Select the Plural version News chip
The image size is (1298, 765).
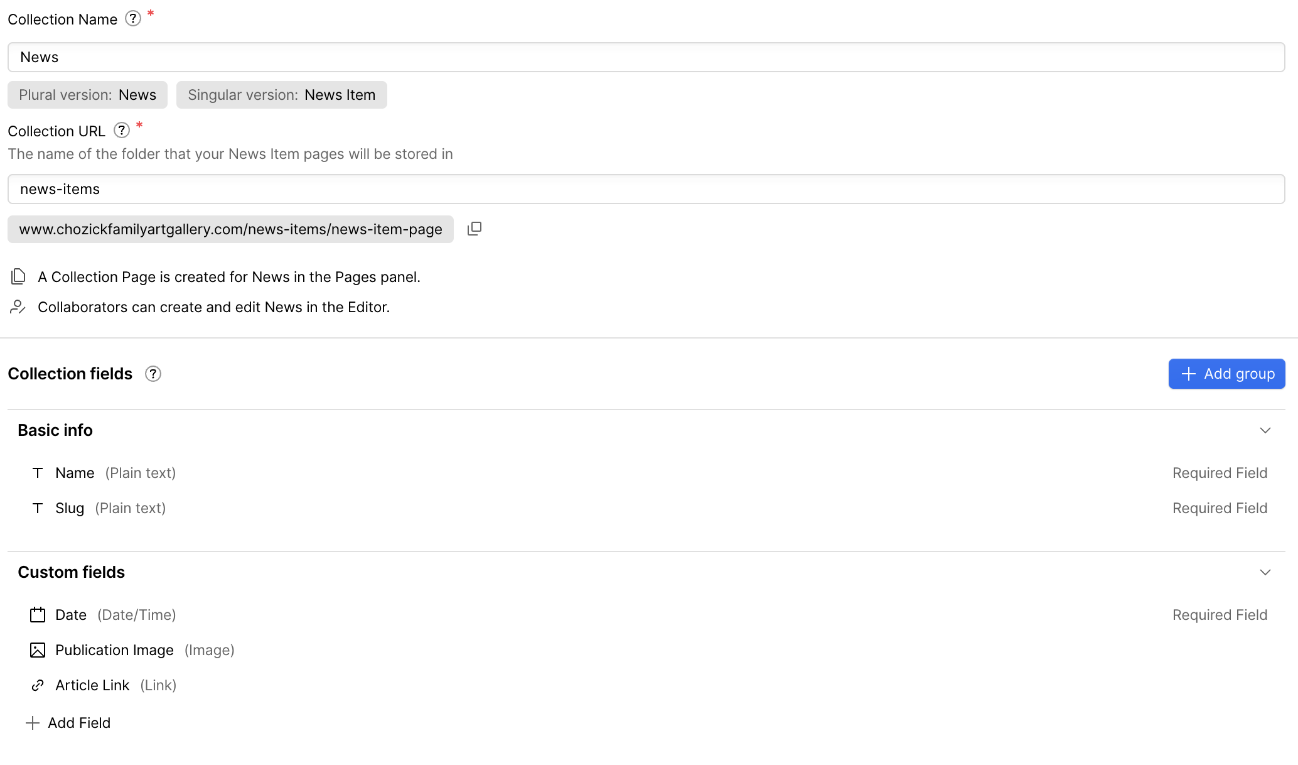[87, 95]
